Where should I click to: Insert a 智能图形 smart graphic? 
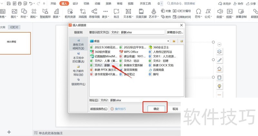tap(45, 14)
